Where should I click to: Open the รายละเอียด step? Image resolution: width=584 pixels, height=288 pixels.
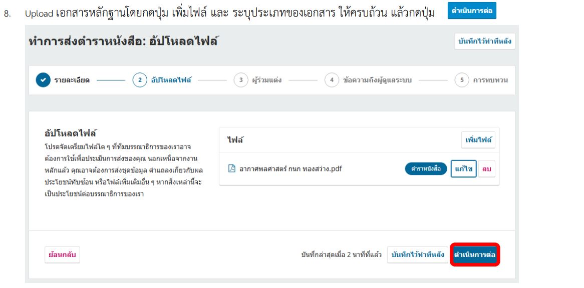(72, 80)
